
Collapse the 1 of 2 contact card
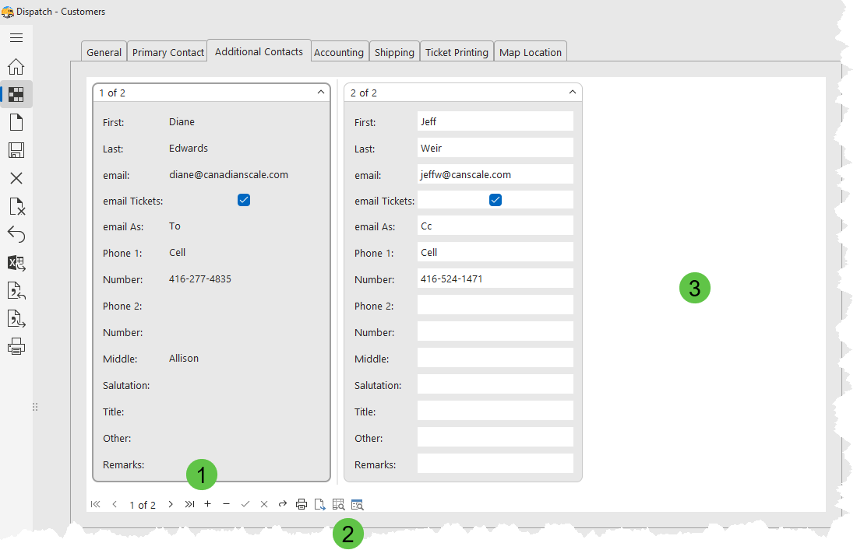[x=321, y=93]
